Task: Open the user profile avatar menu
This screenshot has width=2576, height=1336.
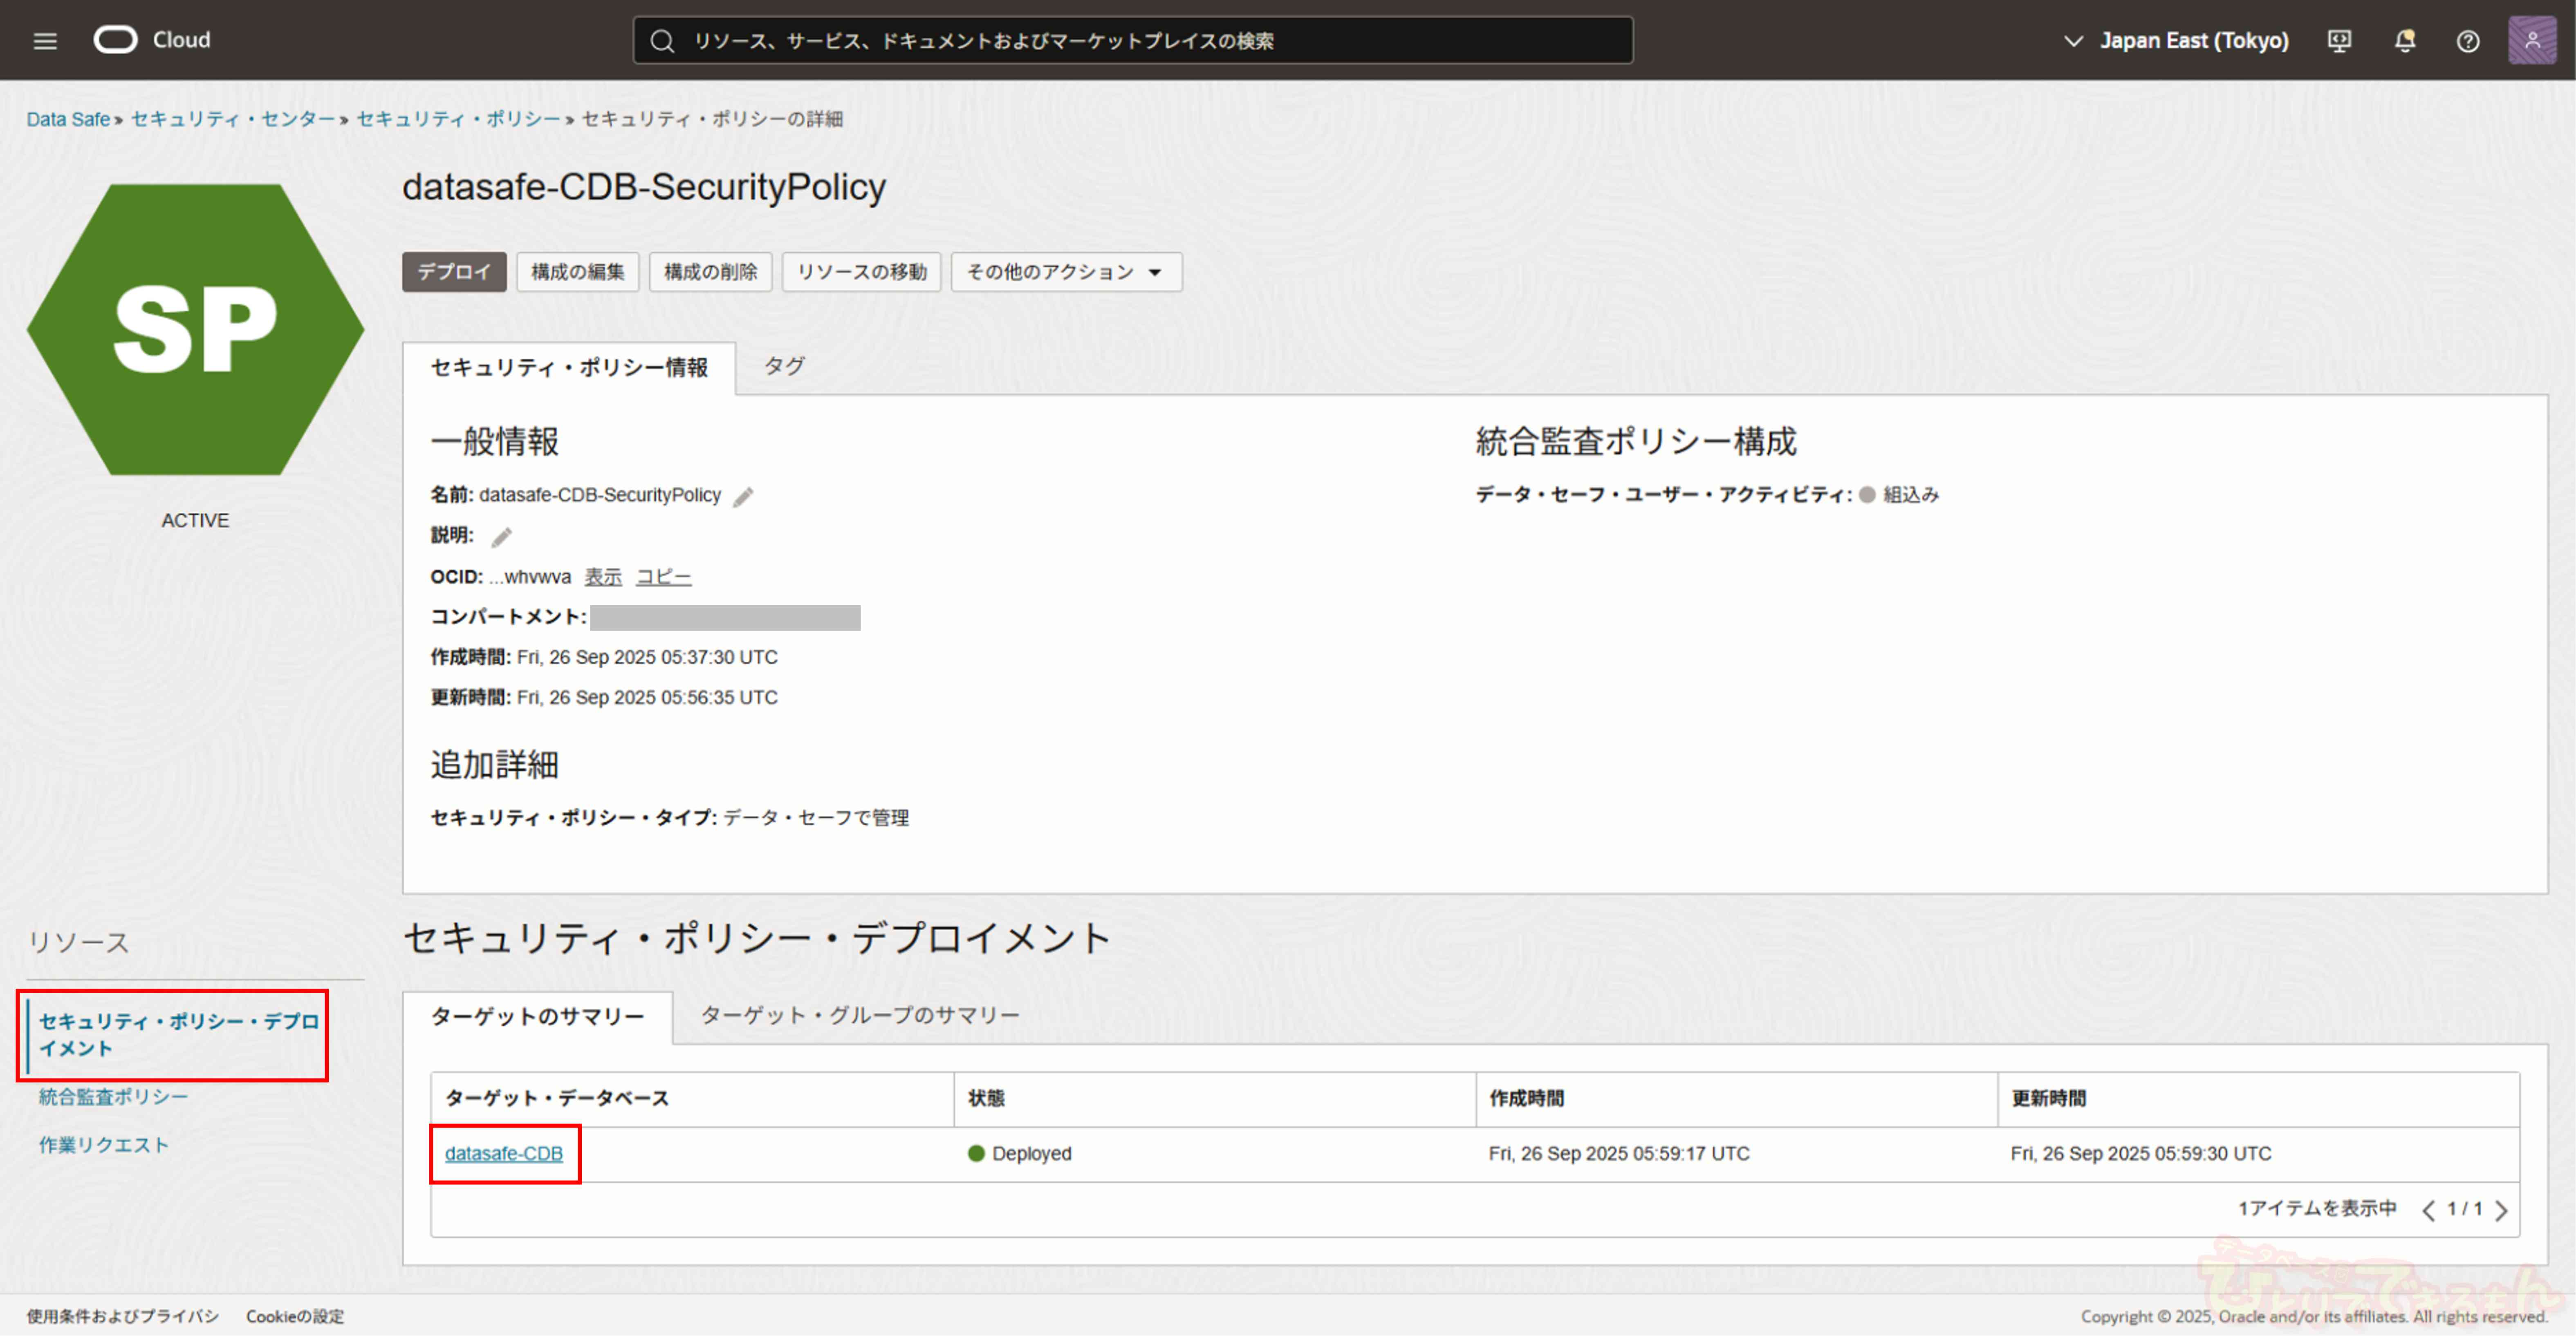Action: (2531, 41)
